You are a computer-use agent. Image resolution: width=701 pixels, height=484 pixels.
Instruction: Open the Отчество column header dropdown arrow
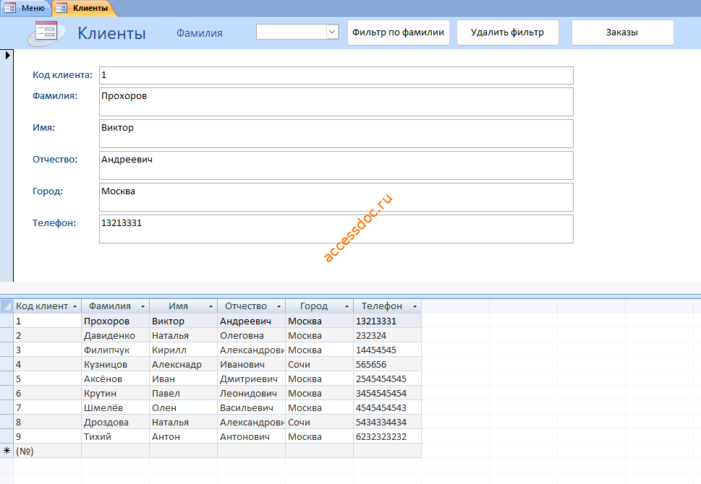coord(279,306)
